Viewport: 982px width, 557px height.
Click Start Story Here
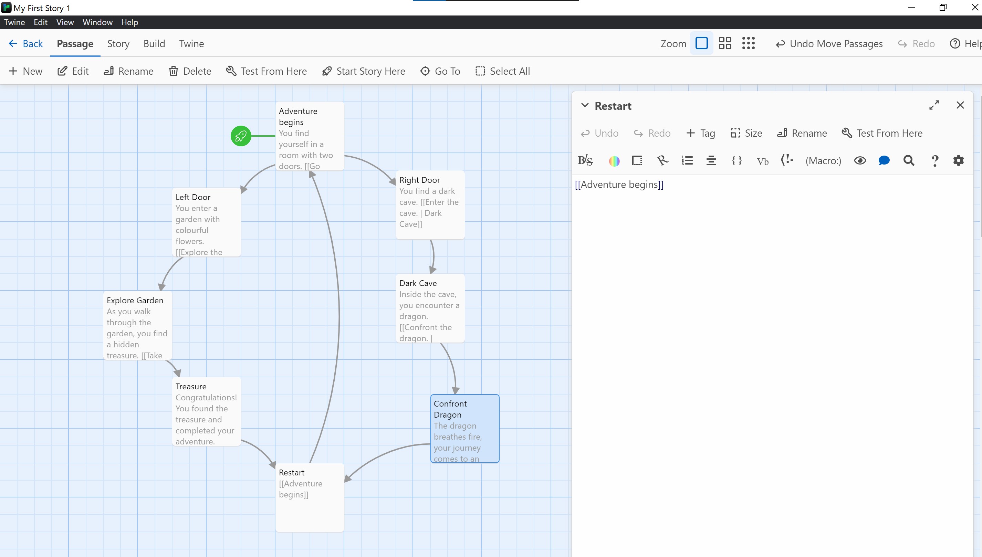[x=363, y=71]
